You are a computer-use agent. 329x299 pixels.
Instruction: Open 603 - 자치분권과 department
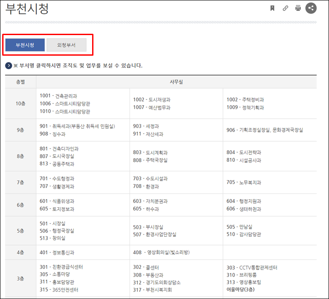tap(150, 201)
